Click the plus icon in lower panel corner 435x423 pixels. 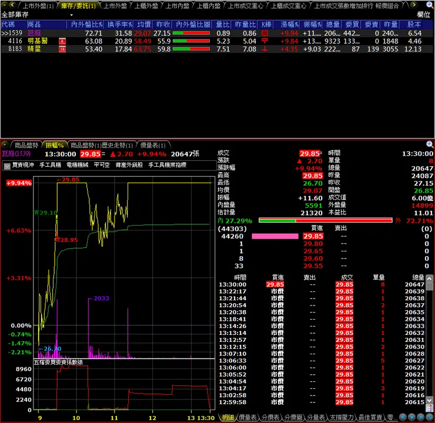tap(429, 144)
